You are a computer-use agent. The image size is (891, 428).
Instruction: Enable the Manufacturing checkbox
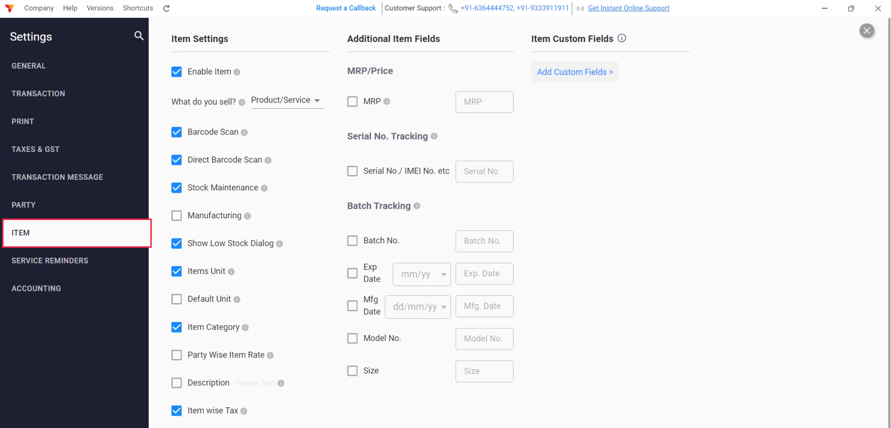[x=176, y=215]
